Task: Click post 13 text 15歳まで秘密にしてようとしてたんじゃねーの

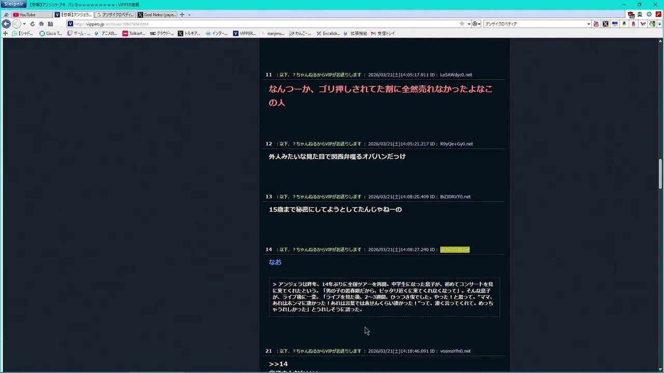Action: pyautogui.click(x=335, y=209)
